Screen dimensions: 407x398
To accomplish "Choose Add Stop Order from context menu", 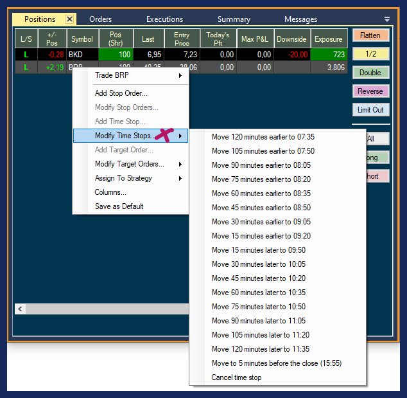I will [121, 93].
